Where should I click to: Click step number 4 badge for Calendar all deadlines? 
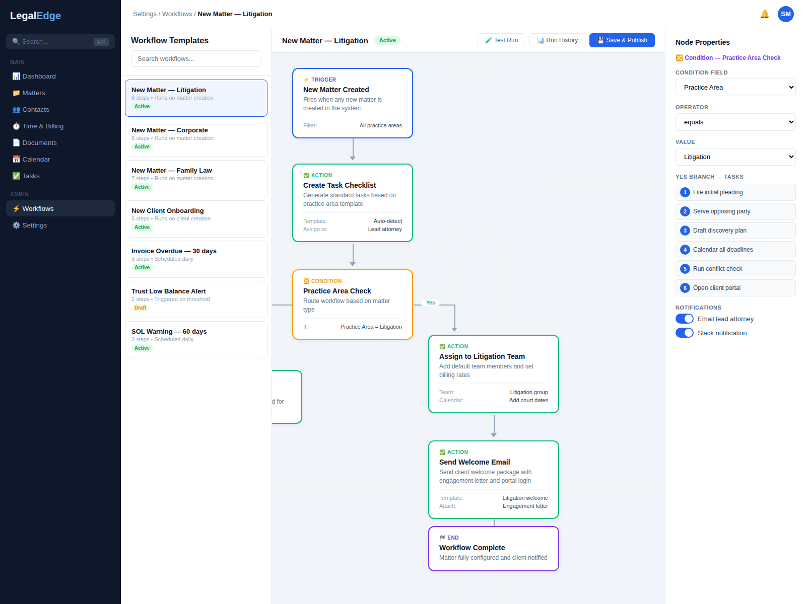tap(685, 250)
